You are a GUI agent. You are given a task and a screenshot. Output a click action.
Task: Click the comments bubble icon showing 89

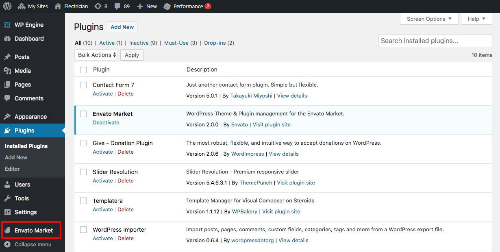click(117, 6)
